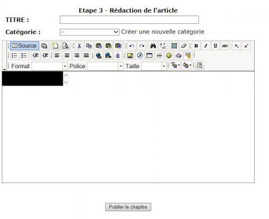
Task: Click Créer une nouvelle catégorie link
Action: 163,32
